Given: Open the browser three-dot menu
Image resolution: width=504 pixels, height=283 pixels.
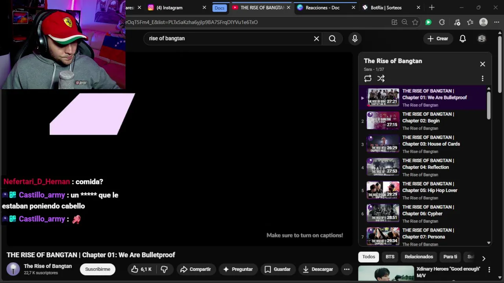Looking at the screenshot, I should point(497,22).
